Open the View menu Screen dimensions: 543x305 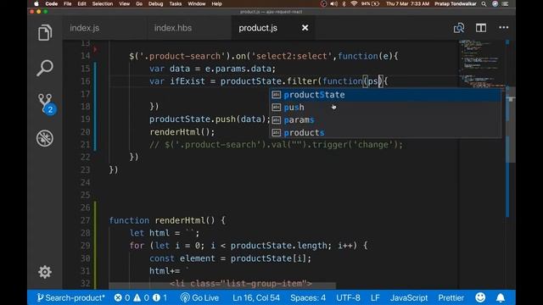coord(125,3)
